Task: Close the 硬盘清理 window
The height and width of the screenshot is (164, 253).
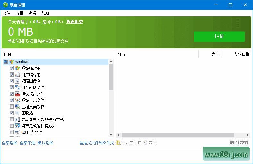Action: point(245,5)
